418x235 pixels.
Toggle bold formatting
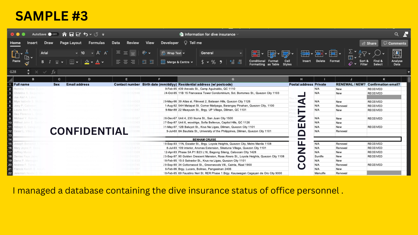[42, 62]
